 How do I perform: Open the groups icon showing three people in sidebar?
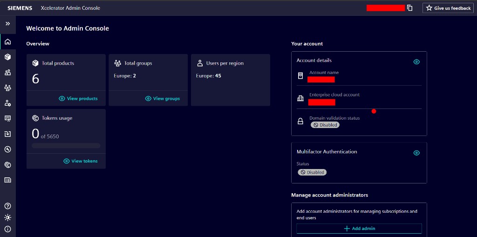tap(7, 88)
